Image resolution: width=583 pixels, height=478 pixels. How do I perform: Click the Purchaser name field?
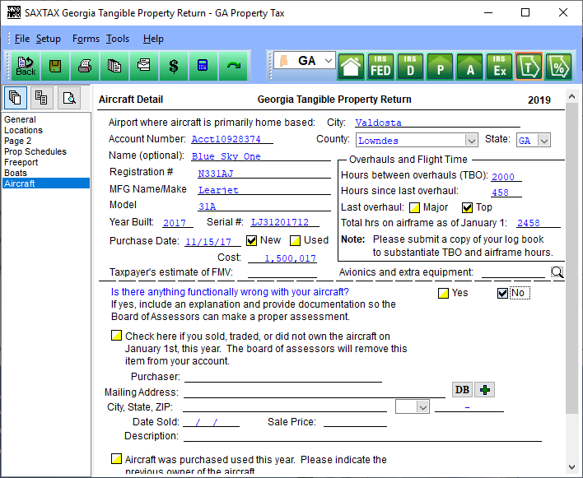[x=283, y=377]
